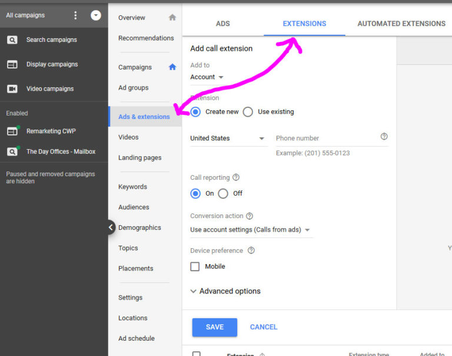Image resolution: width=452 pixels, height=356 pixels.
Task: Turn Call reporting Off
Action: [x=223, y=193]
